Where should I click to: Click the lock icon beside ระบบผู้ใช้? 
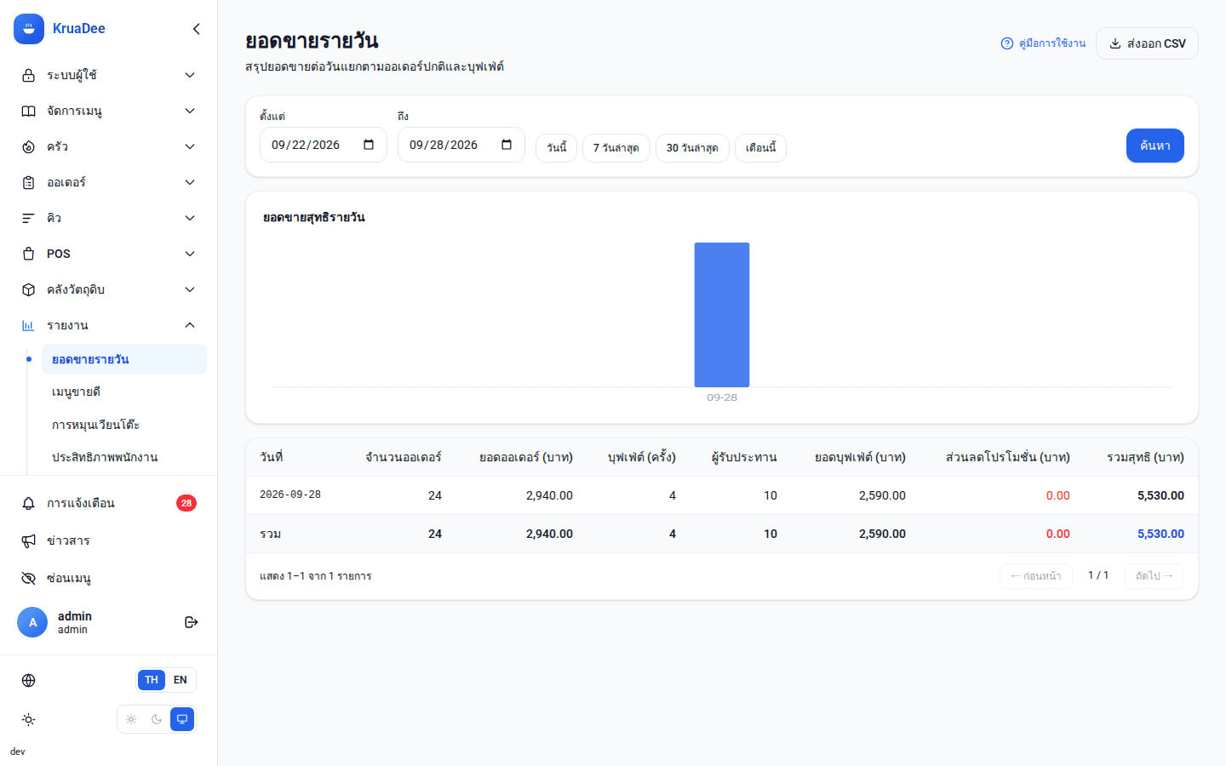coord(28,75)
